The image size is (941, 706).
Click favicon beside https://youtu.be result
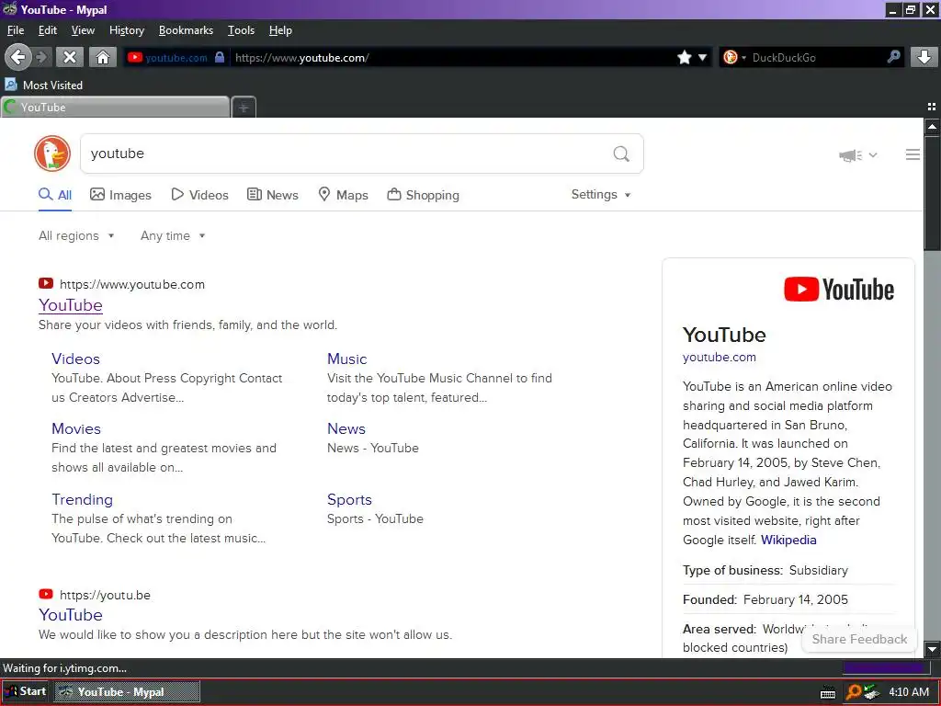[x=46, y=594]
